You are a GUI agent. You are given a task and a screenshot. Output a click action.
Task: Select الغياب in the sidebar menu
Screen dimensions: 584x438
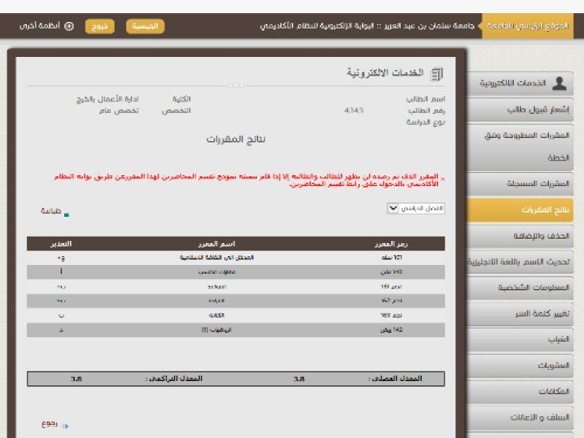click(524, 339)
